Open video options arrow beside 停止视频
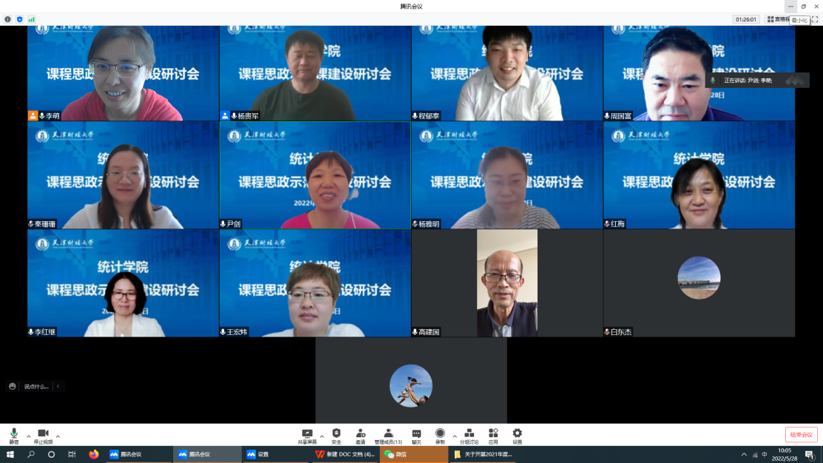The height and width of the screenshot is (463, 823). 58,436
